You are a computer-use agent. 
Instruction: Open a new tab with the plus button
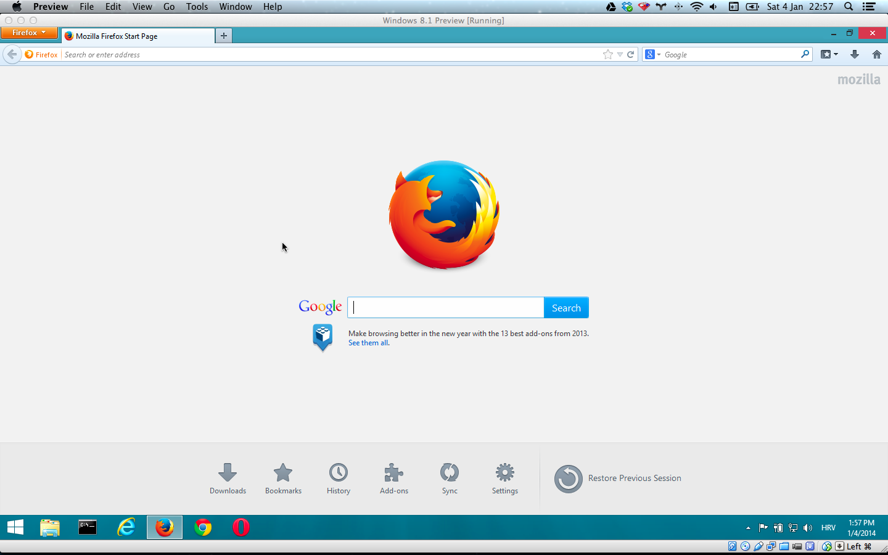[x=224, y=36]
